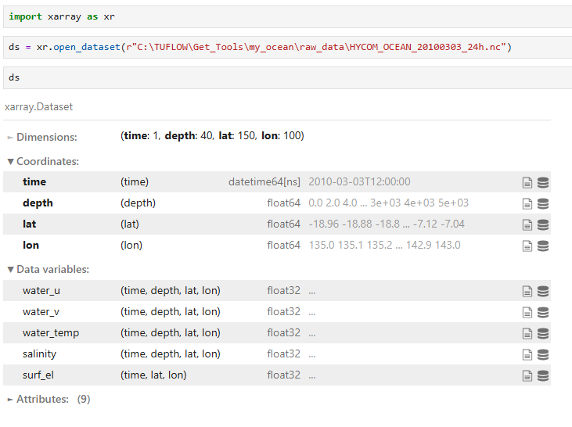Expand the Attributes (9) section

coord(42,399)
